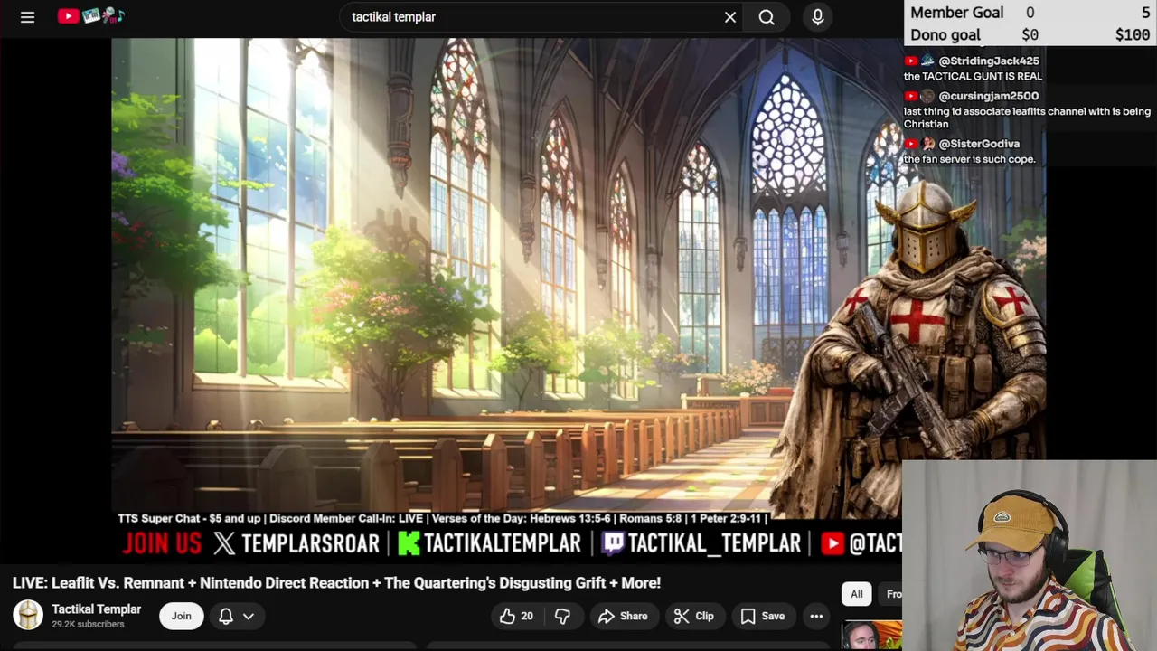Click 'the fan server is such cope.' message
The width and height of the screenshot is (1157, 651).
click(x=969, y=159)
